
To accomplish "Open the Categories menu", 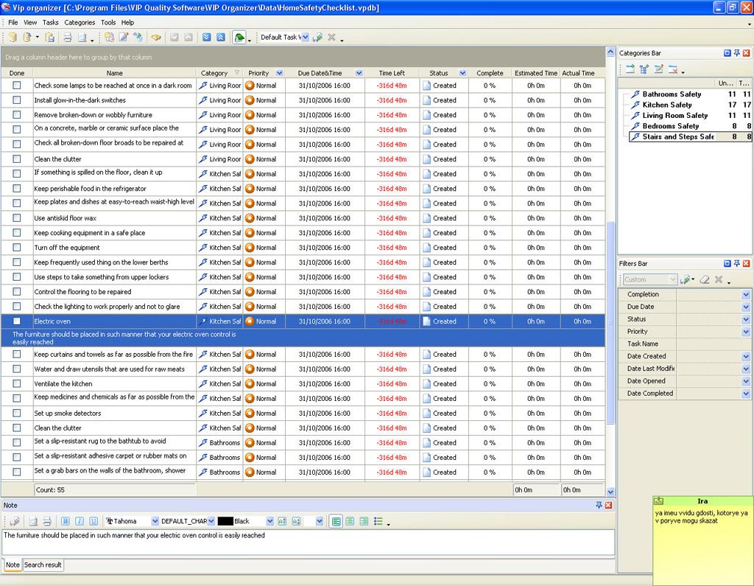I will pyautogui.click(x=80, y=23).
